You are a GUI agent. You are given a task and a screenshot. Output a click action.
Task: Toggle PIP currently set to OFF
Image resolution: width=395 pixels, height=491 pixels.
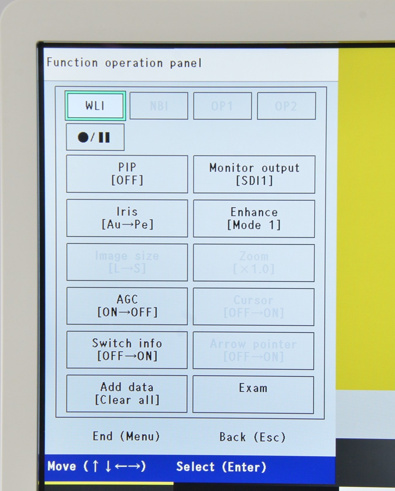coord(127,174)
